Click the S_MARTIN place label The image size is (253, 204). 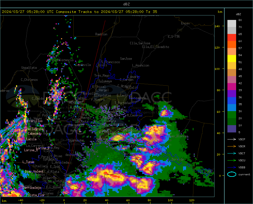[x=116, y=125]
